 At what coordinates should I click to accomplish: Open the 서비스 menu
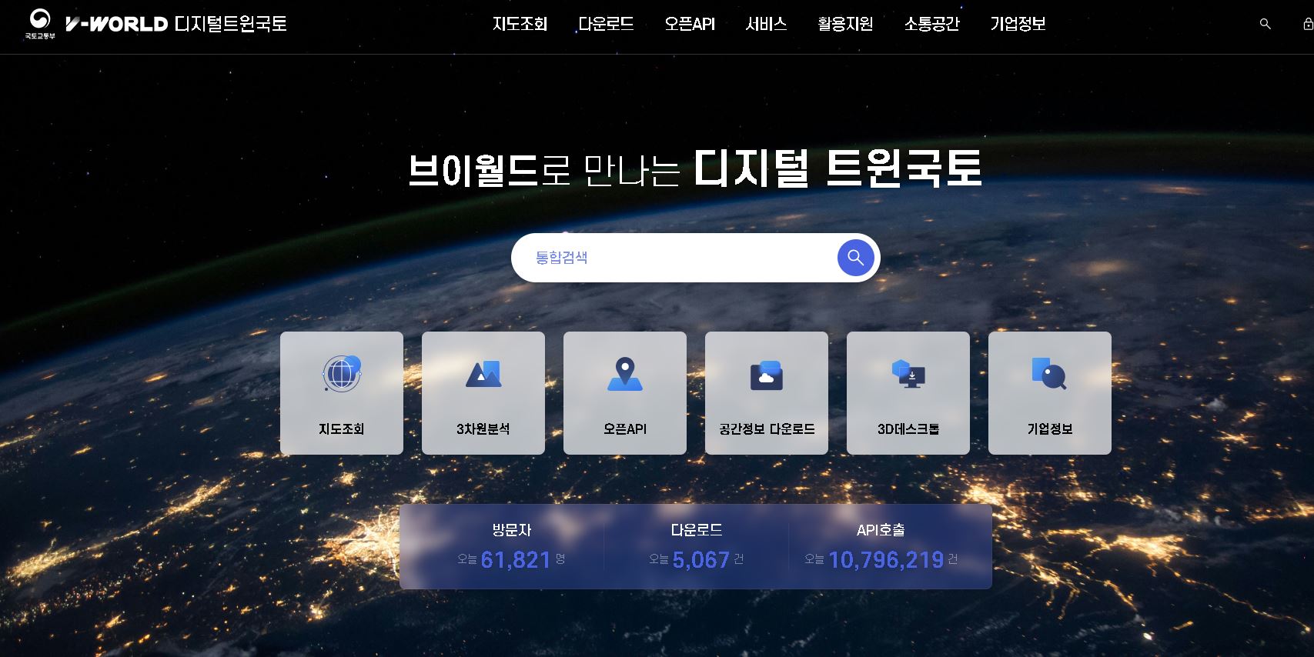[766, 24]
